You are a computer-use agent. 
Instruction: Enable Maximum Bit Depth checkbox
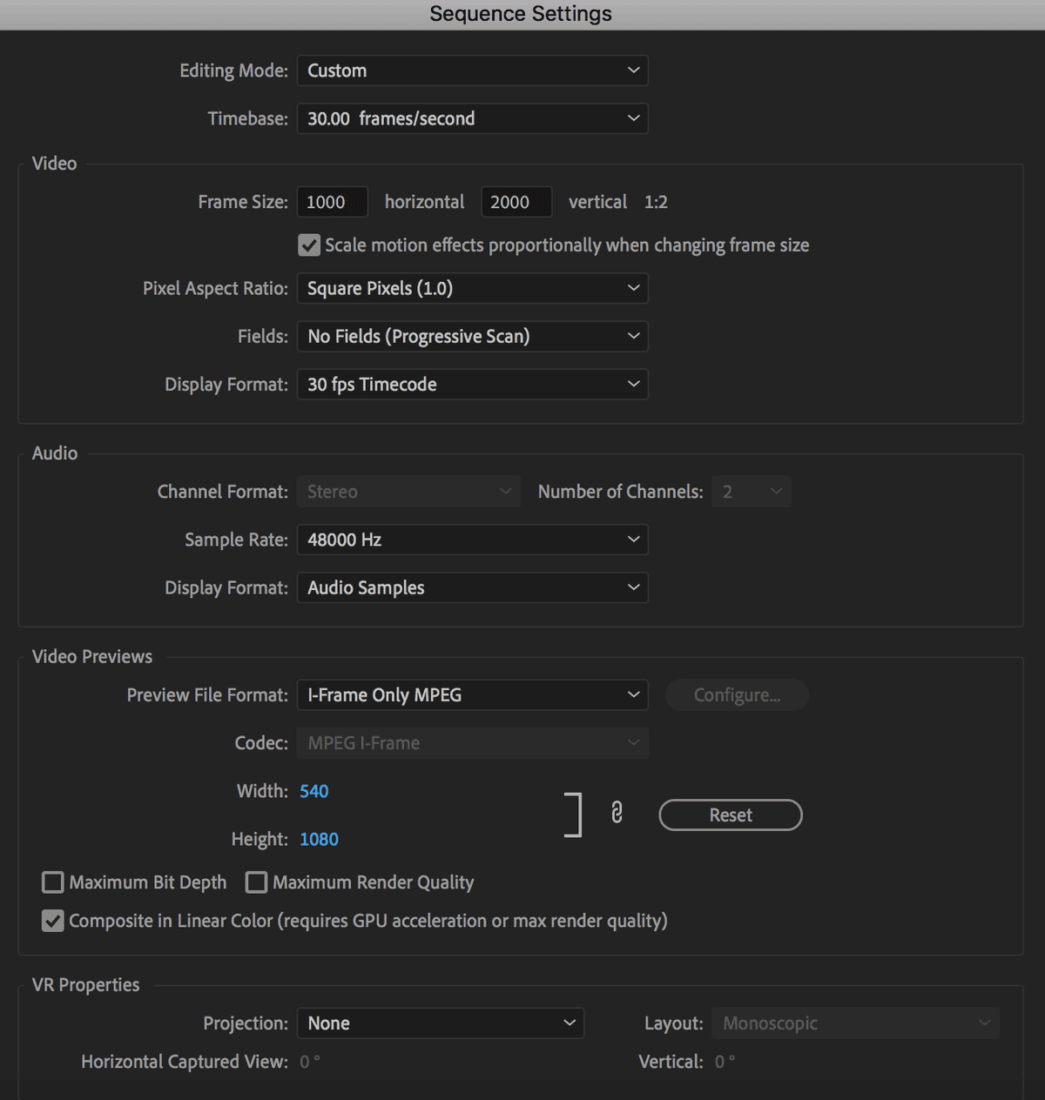coord(53,882)
